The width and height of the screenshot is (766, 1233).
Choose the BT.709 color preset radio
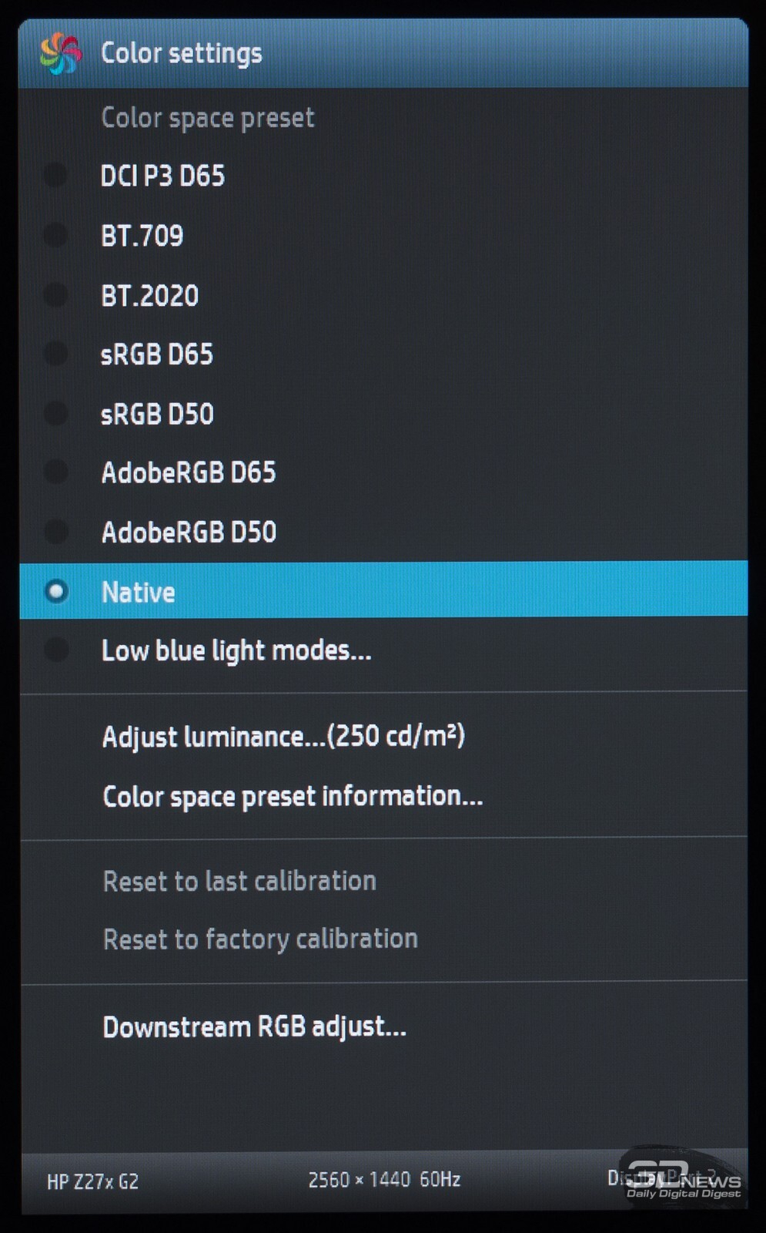(56, 234)
